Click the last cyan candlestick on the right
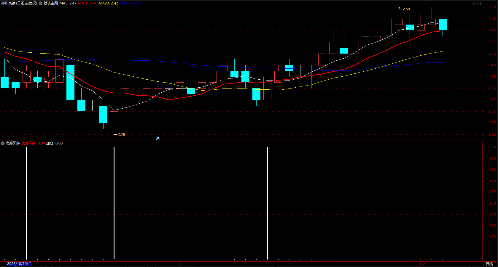The height and width of the screenshot is (267, 498). pos(443,25)
